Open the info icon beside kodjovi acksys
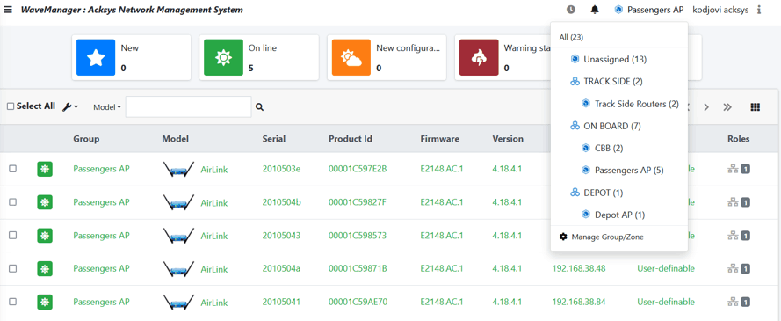Image resolution: width=781 pixels, height=321 pixels. [759, 10]
